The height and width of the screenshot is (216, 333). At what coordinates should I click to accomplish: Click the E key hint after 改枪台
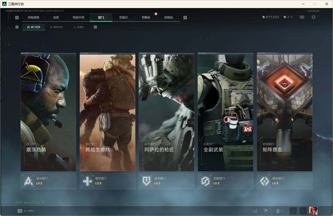[x=185, y=18]
